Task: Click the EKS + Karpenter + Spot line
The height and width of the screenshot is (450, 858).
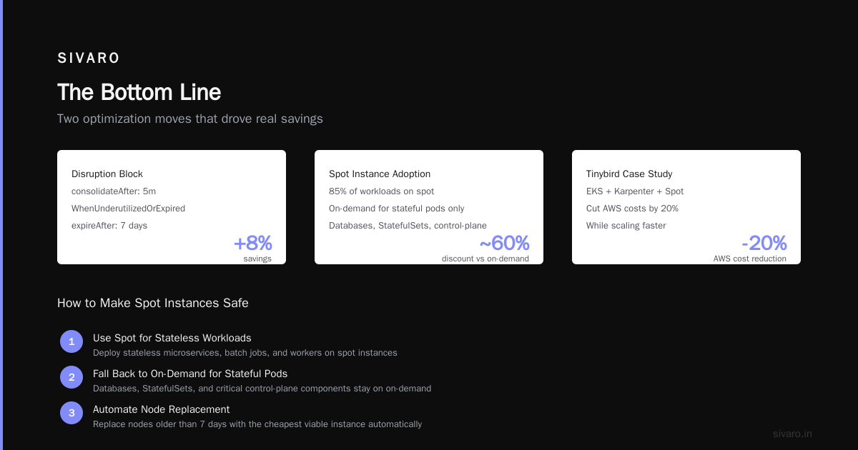Action: pyautogui.click(x=635, y=191)
